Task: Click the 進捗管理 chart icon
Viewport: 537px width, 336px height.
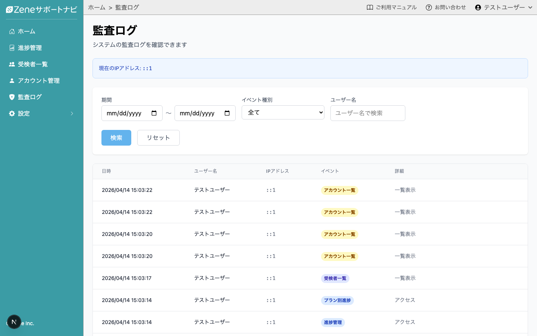Action: [12, 48]
